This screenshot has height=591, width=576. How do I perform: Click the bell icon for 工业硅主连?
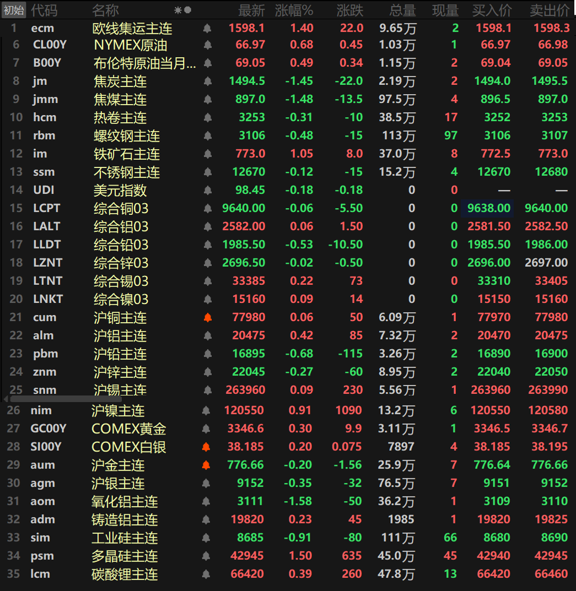(x=206, y=538)
